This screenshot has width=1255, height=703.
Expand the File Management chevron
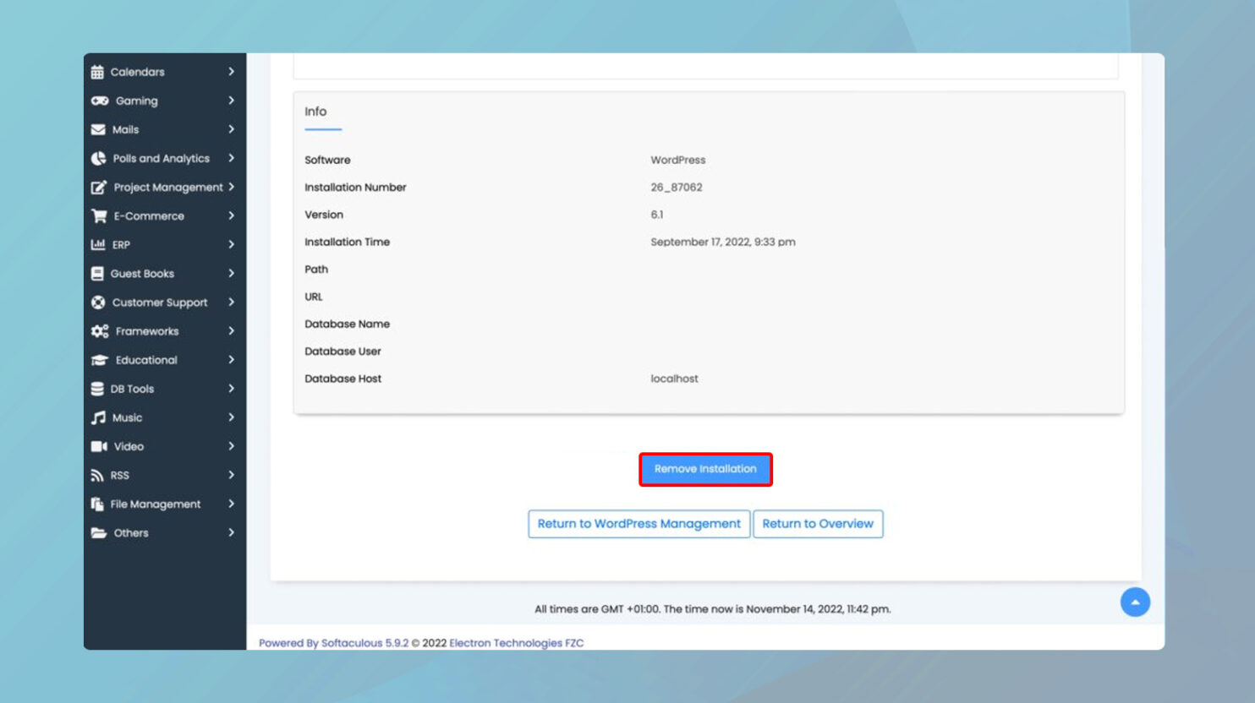click(x=230, y=504)
